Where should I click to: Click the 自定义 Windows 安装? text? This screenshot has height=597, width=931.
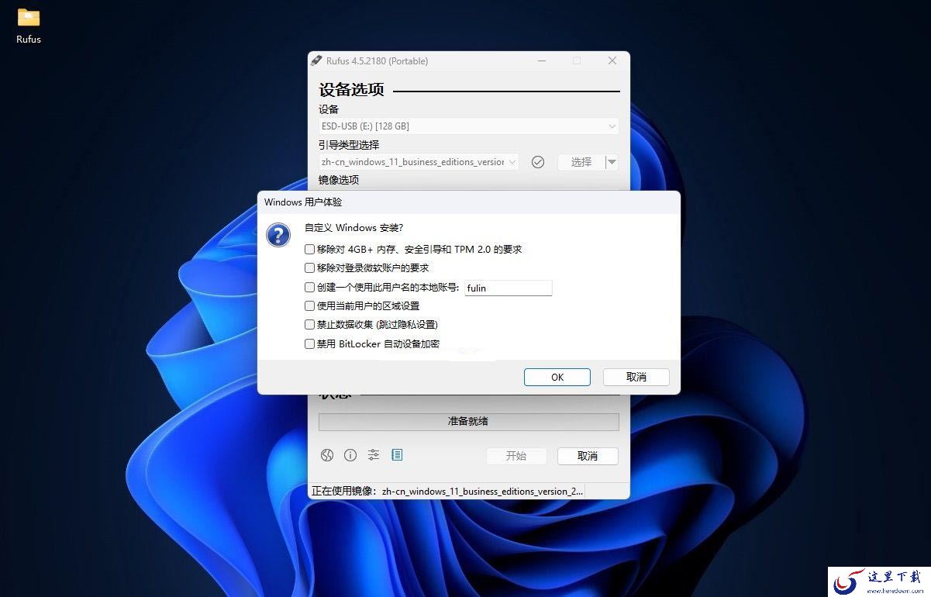[x=353, y=228]
